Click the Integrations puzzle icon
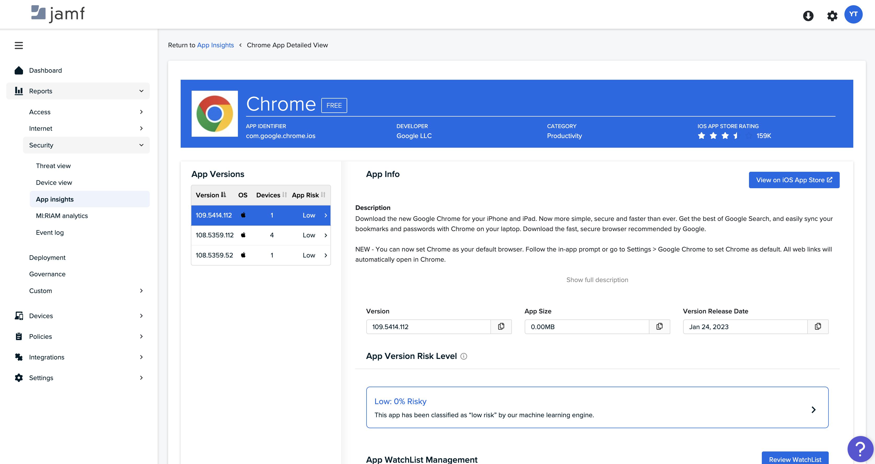The width and height of the screenshot is (875, 464). tap(19, 357)
